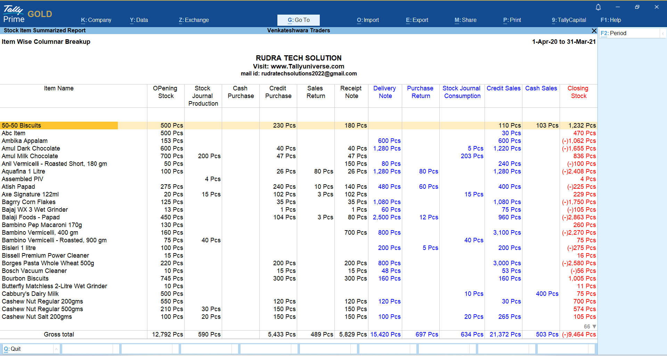Open the K: Company menu
The width and height of the screenshot is (667, 356).
[96, 20]
